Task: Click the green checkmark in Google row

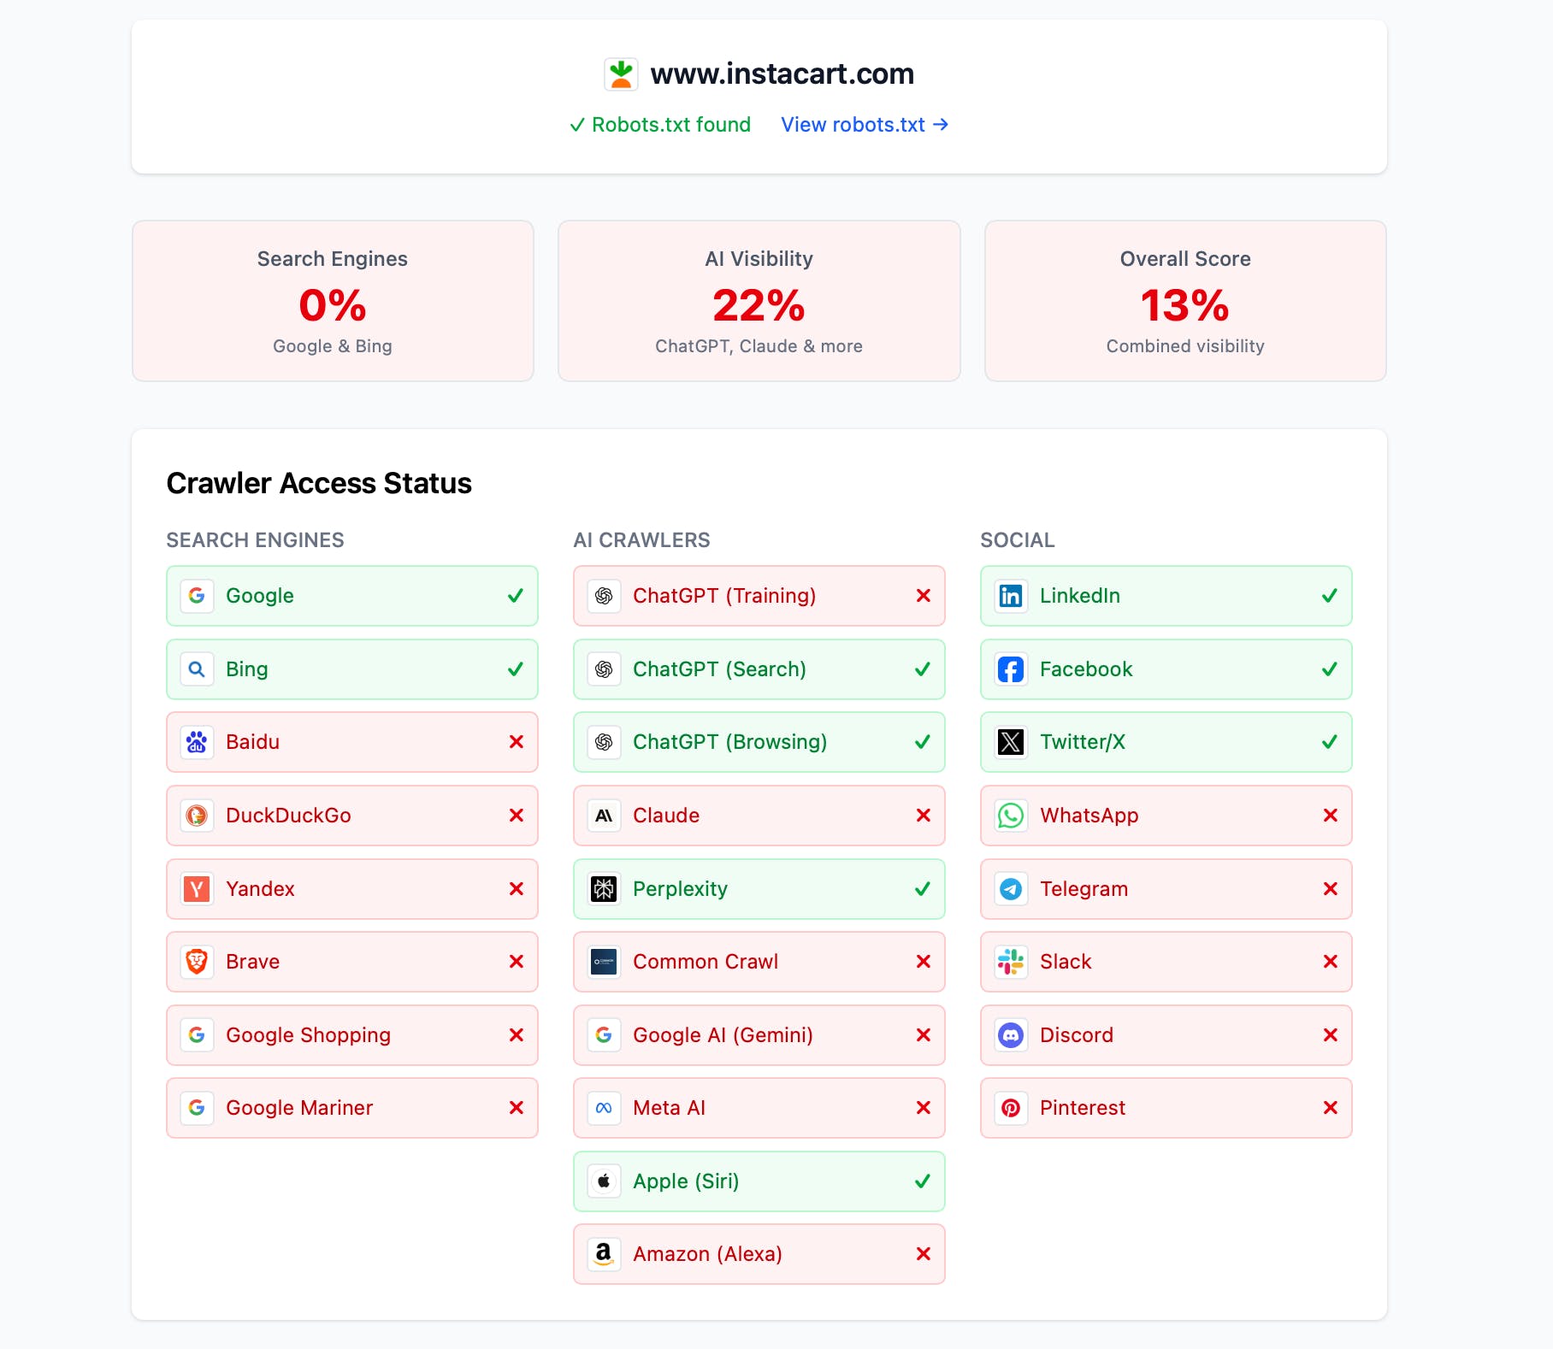Action: pos(516,596)
